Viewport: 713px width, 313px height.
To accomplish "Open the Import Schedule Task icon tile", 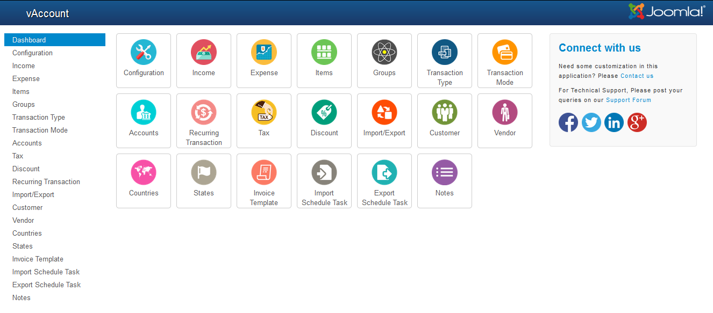I will 324,181.
